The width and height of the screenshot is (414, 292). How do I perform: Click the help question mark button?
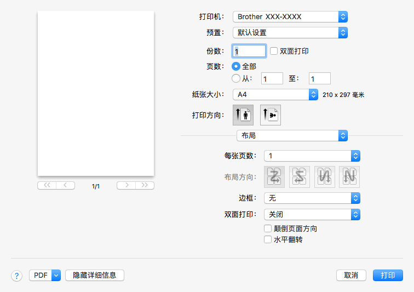coord(16,276)
